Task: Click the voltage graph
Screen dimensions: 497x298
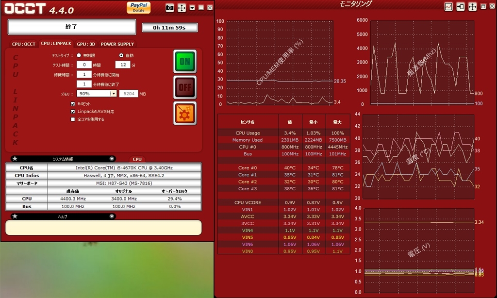Action: (x=419, y=250)
